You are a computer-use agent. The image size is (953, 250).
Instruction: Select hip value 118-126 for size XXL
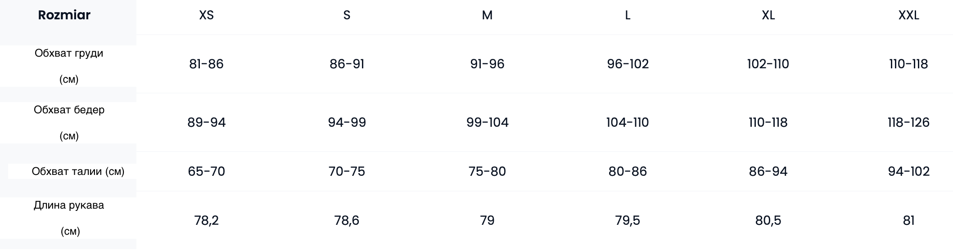(908, 122)
